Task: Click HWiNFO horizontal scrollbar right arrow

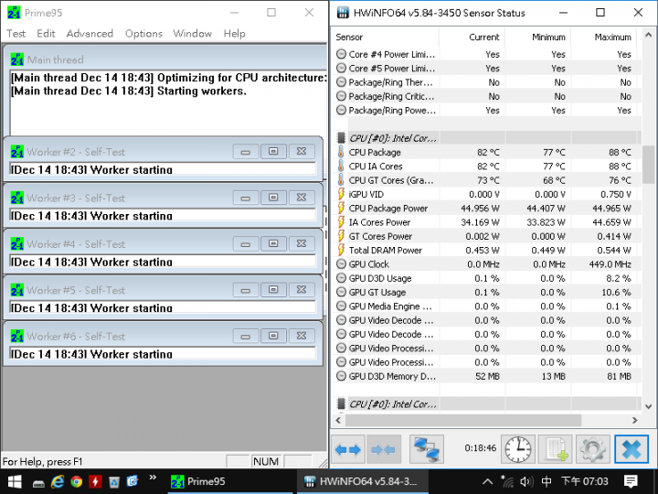Action: click(x=634, y=420)
